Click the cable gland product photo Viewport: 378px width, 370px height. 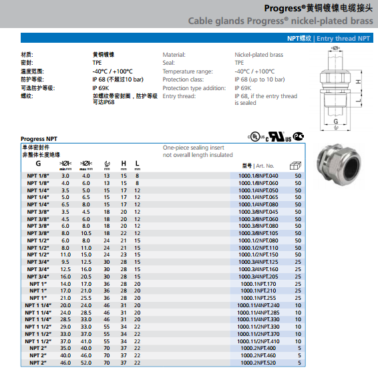coord(339,165)
